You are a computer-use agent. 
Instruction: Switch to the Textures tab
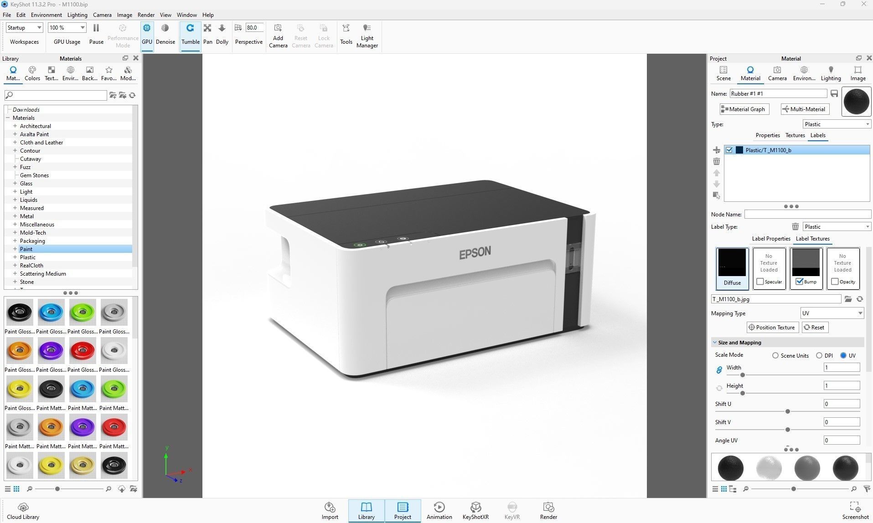click(795, 135)
